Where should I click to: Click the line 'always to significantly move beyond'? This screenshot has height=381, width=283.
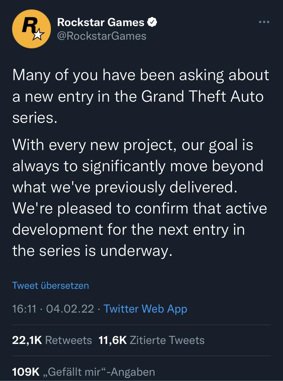[138, 166]
